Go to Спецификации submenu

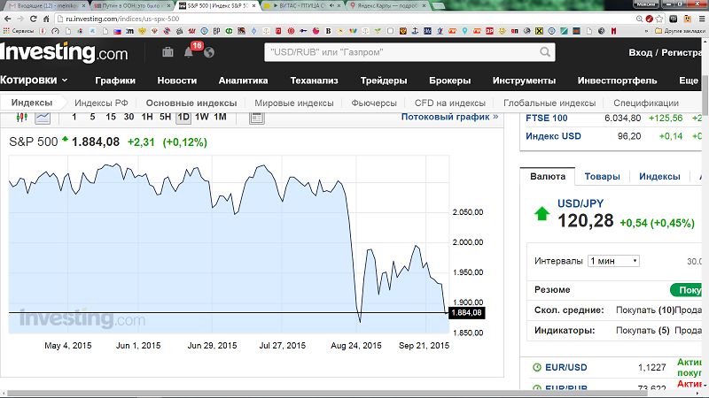[x=646, y=103]
